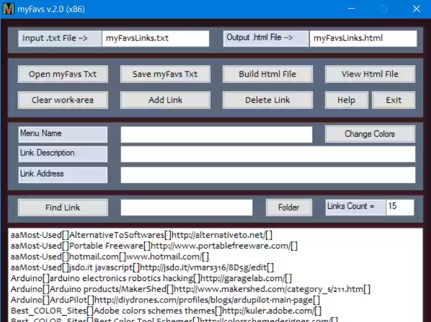This screenshot has width=431, height=322.
Task: Click the myFavsLinks.txt input file field
Action: pos(155,38)
